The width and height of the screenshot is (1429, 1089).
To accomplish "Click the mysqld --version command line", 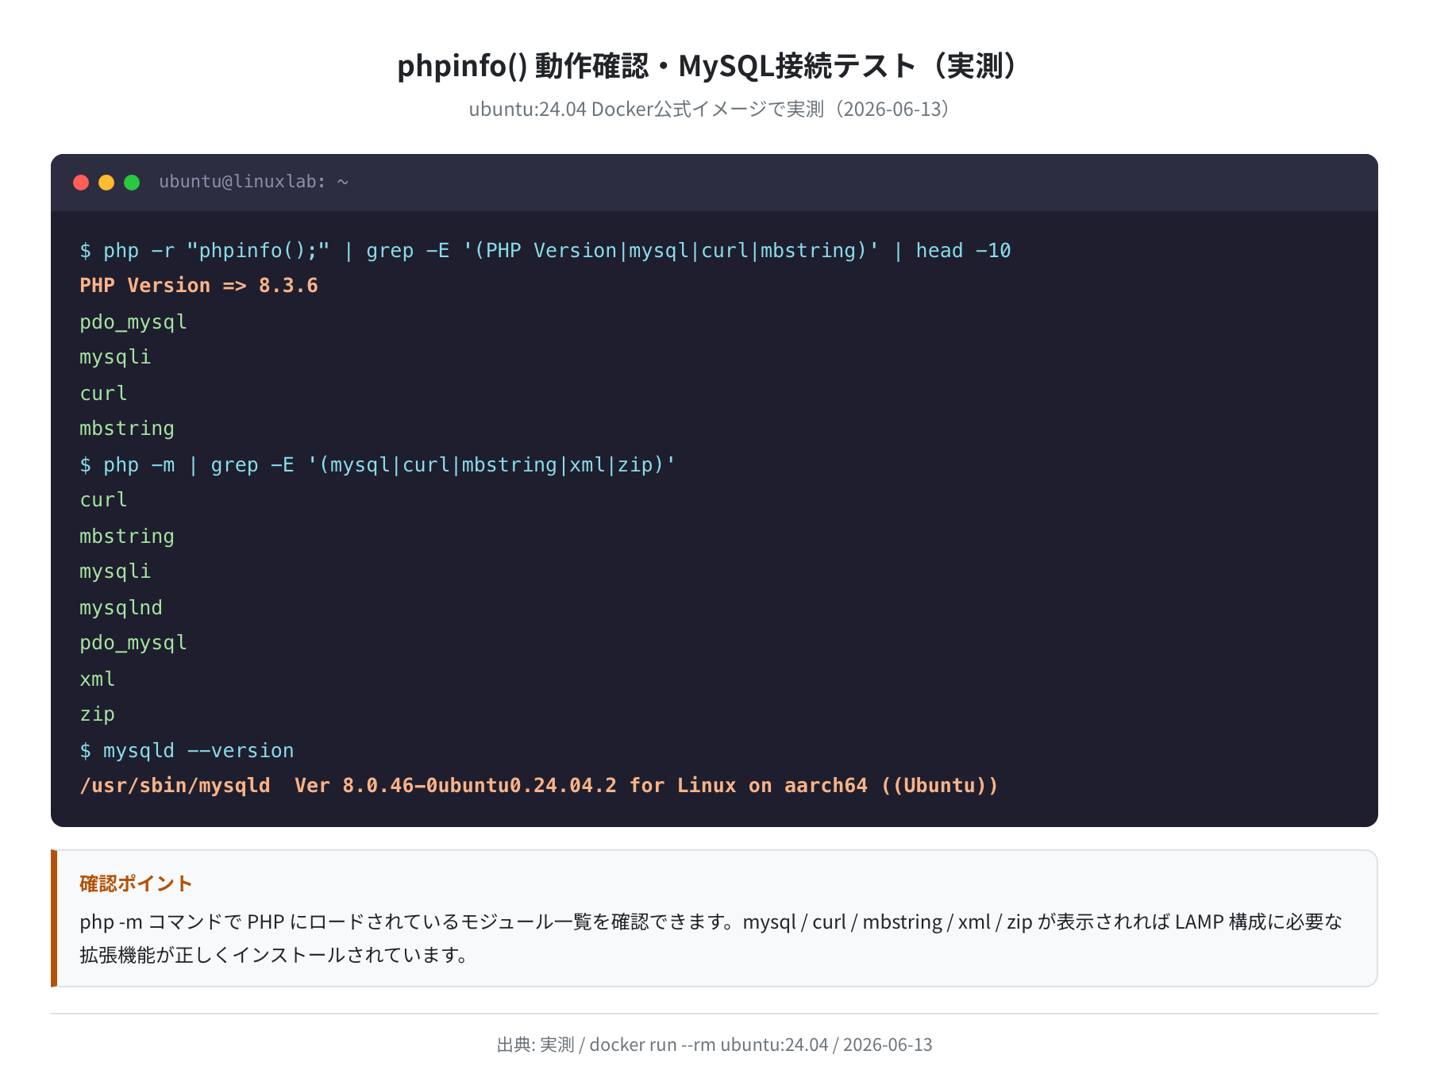I will tap(187, 750).
